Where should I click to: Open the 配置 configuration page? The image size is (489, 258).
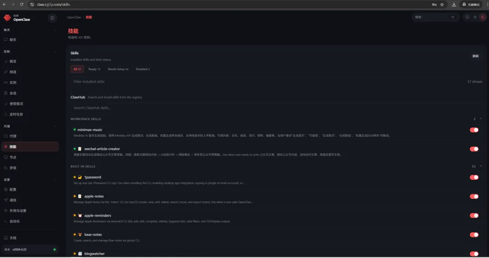(x=30, y=189)
